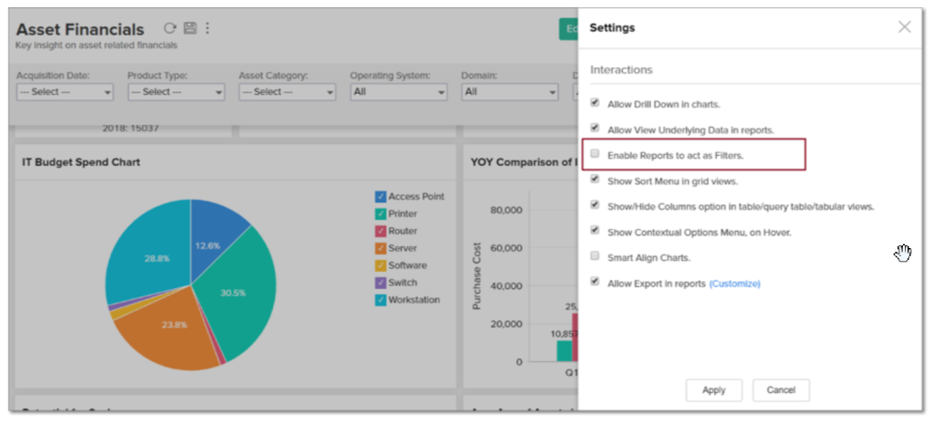Toggle Workstation legend checkbox
Image resolution: width=934 pixels, height=424 pixels.
click(380, 300)
